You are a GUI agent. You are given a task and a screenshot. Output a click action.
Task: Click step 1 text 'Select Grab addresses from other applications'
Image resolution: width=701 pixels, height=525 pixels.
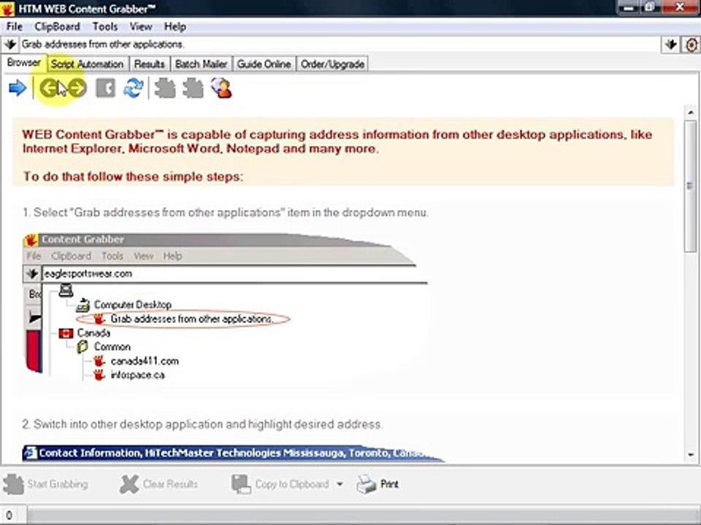tap(226, 212)
